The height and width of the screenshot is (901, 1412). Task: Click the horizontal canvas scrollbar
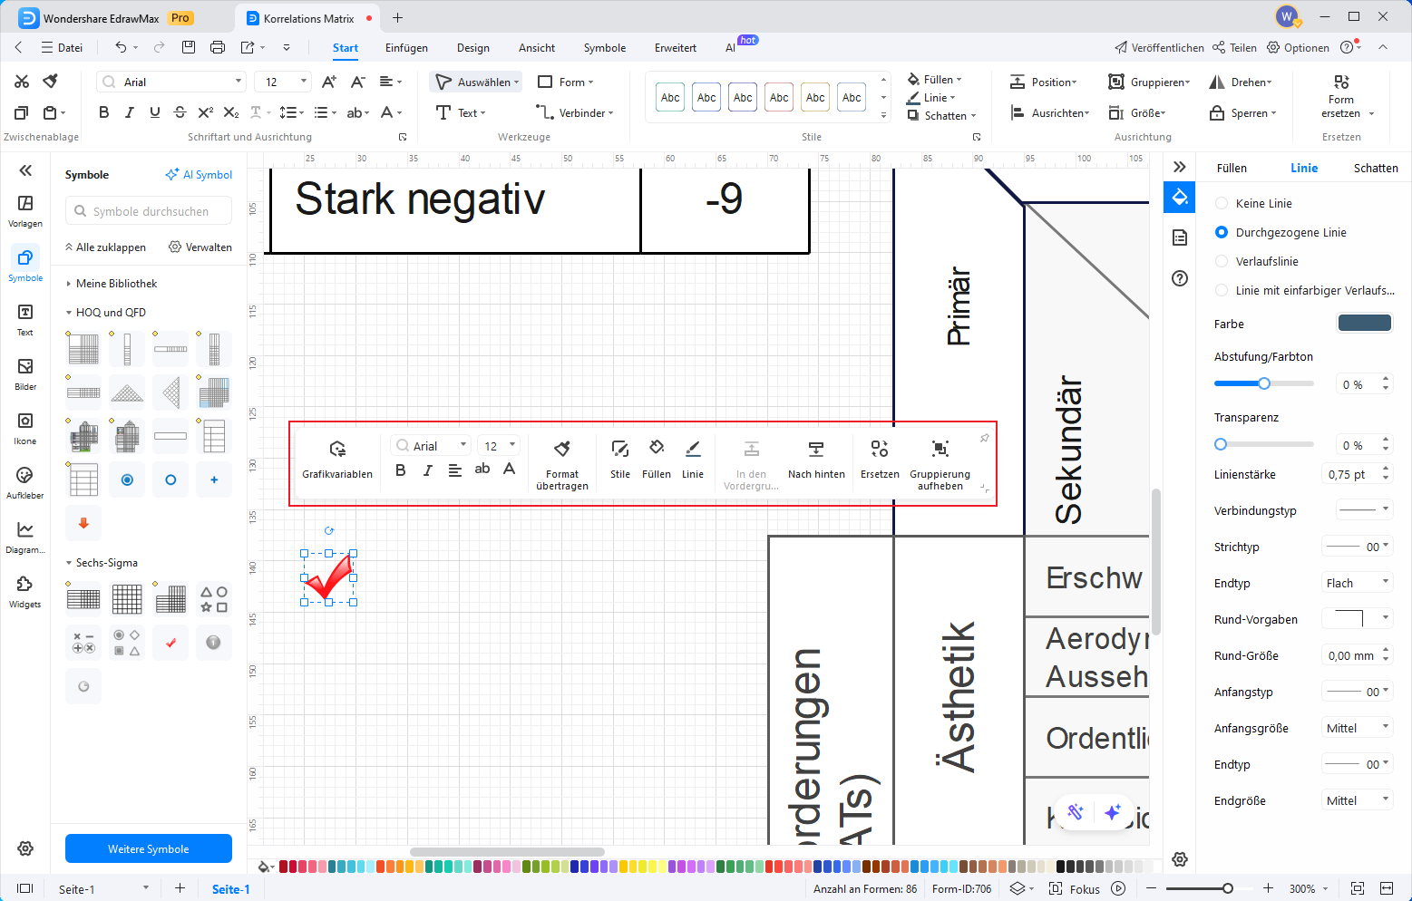pos(507,852)
